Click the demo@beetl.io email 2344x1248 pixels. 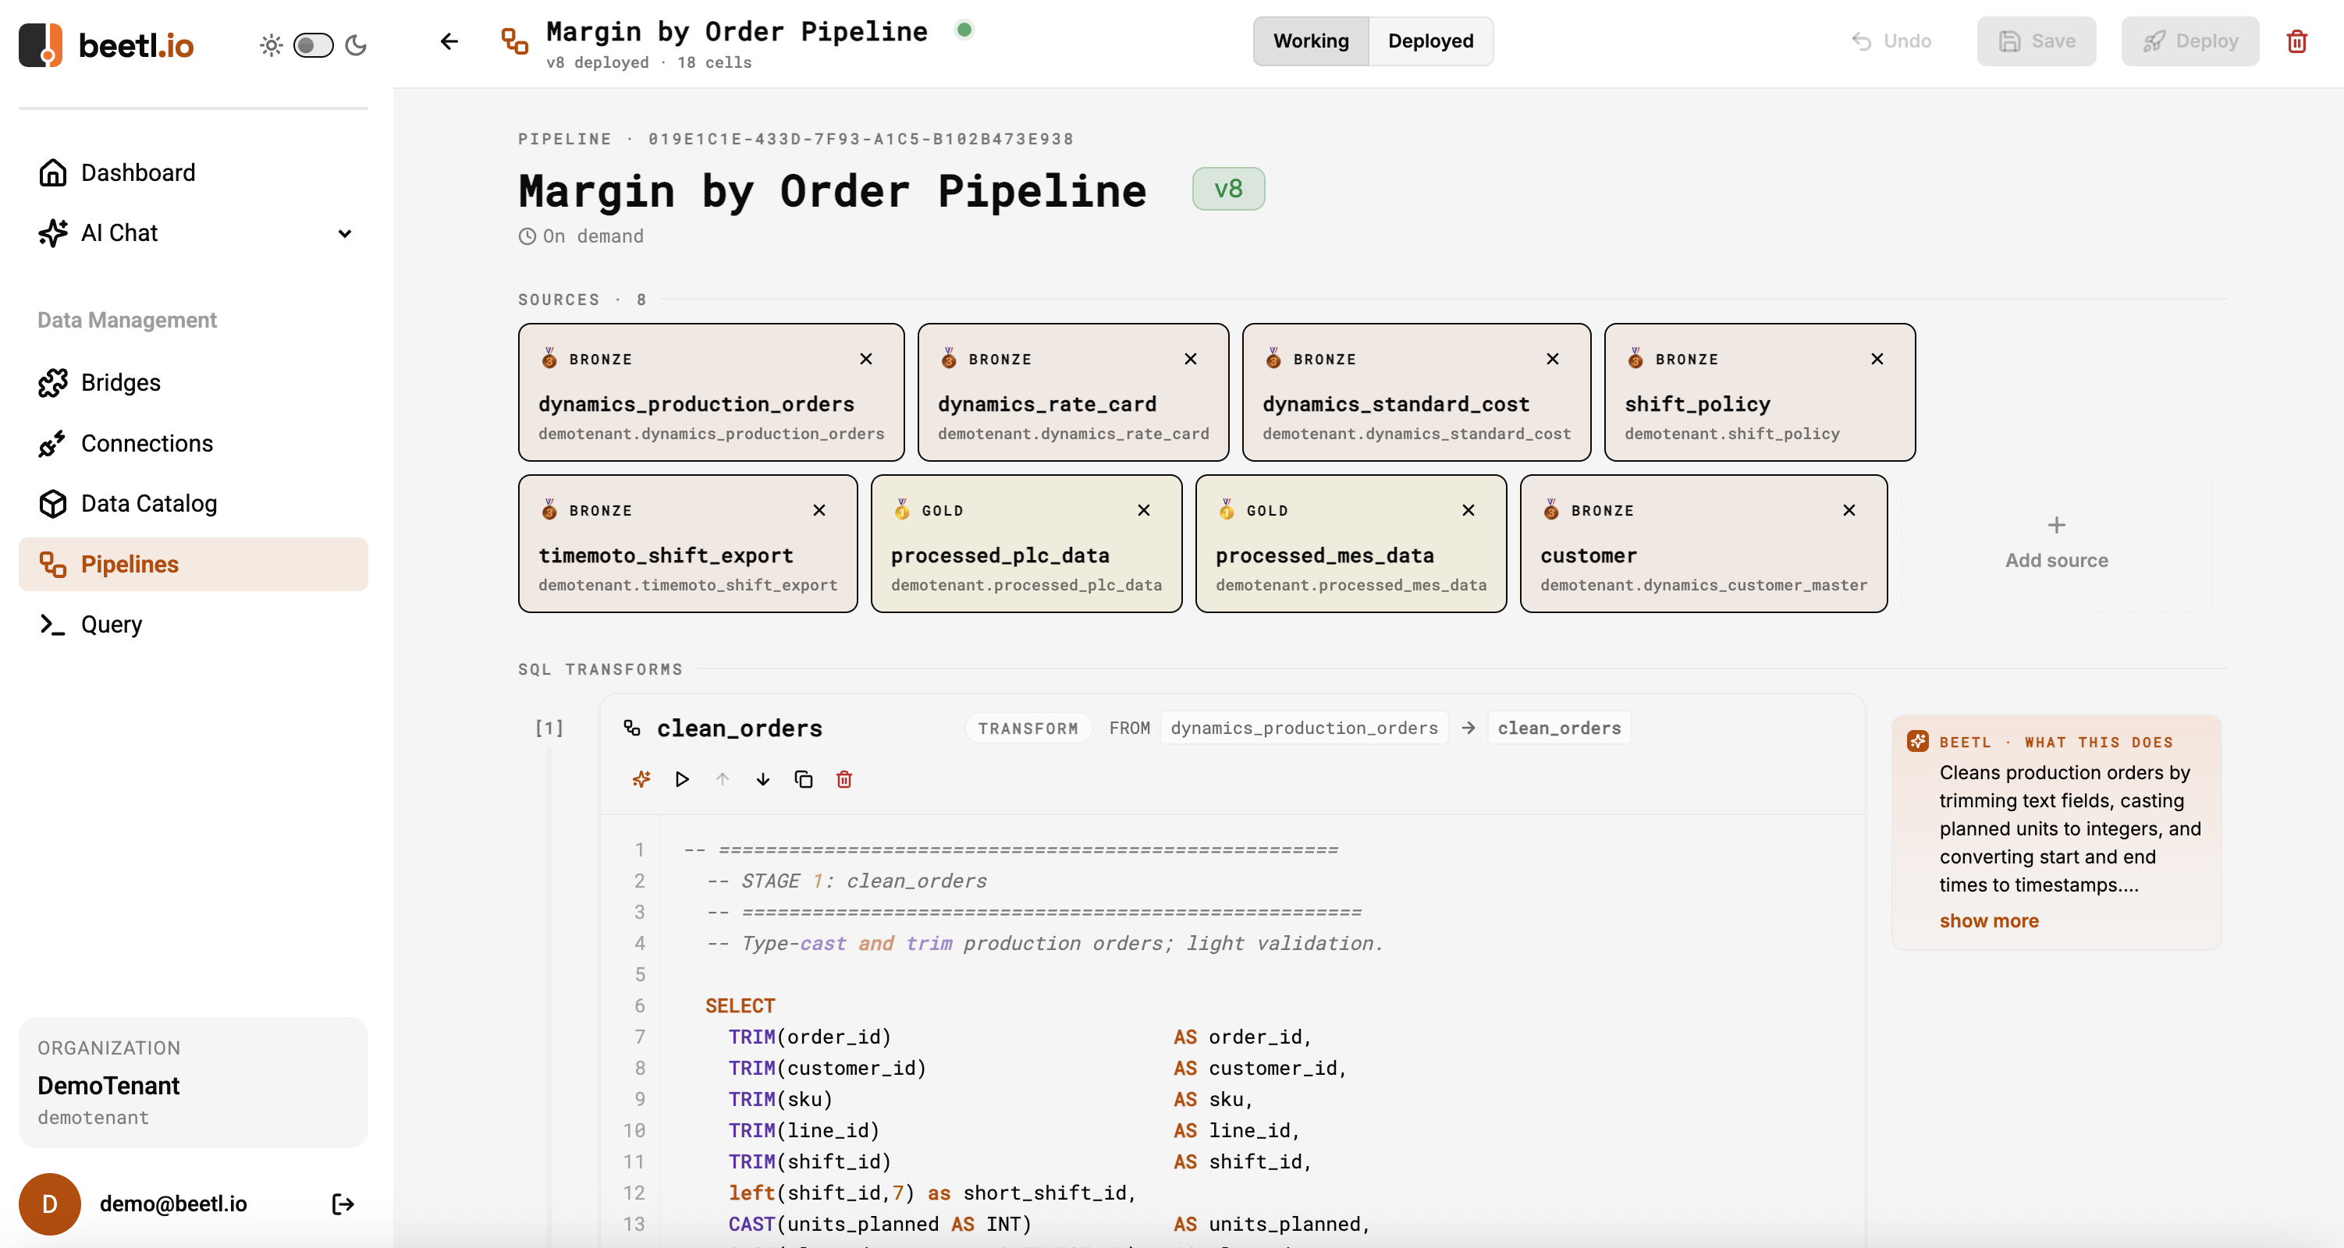tap(174, 1204)
